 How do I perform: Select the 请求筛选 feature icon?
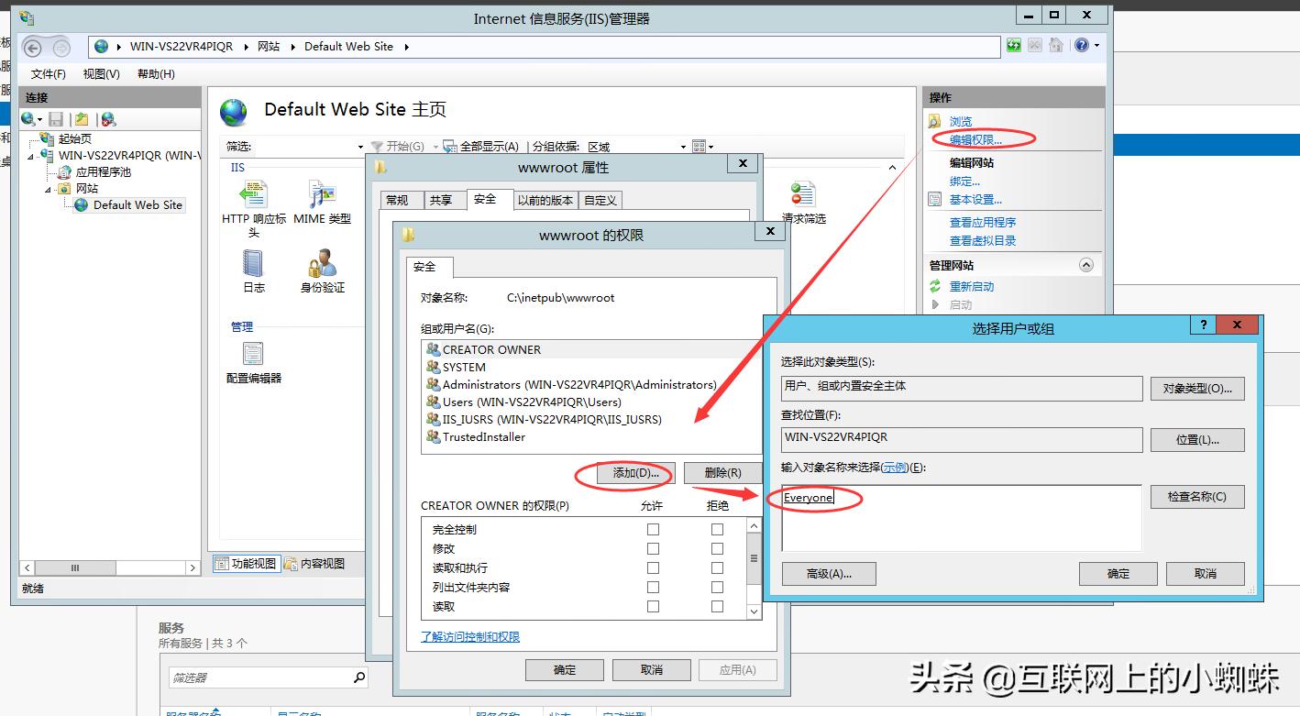pyautogui.click(x=802, y=195)
